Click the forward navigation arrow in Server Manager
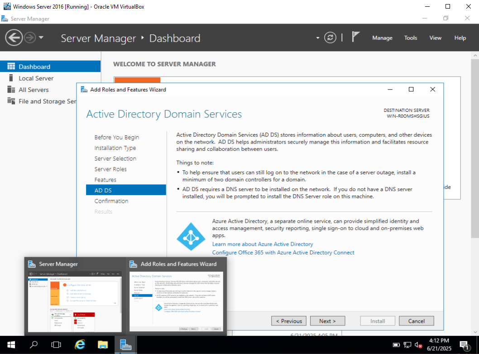 tap(30, 38)
